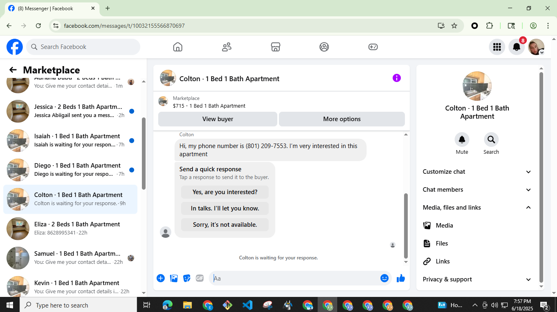Search within the Colton conversation
The width and height of the screenshot is (557, 312).
[x=491, y=139]
